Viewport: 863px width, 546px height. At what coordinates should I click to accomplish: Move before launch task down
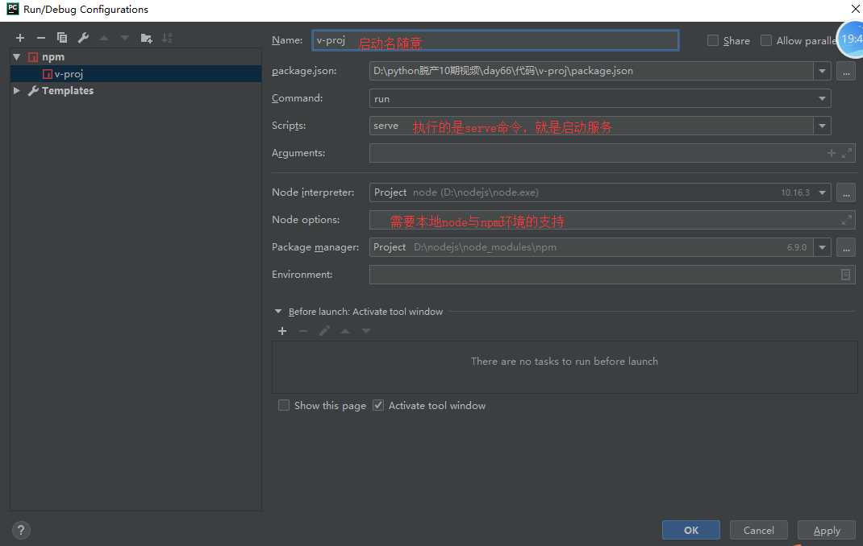366,331
